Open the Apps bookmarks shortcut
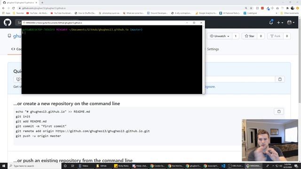The width and height of the screenshot is (301, 169). click(6, 13)
